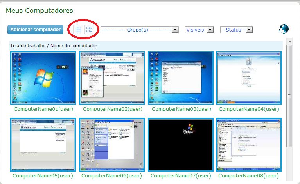
Task: Open ComputerName05 desktop thumbnail
Action: point(43,145)
